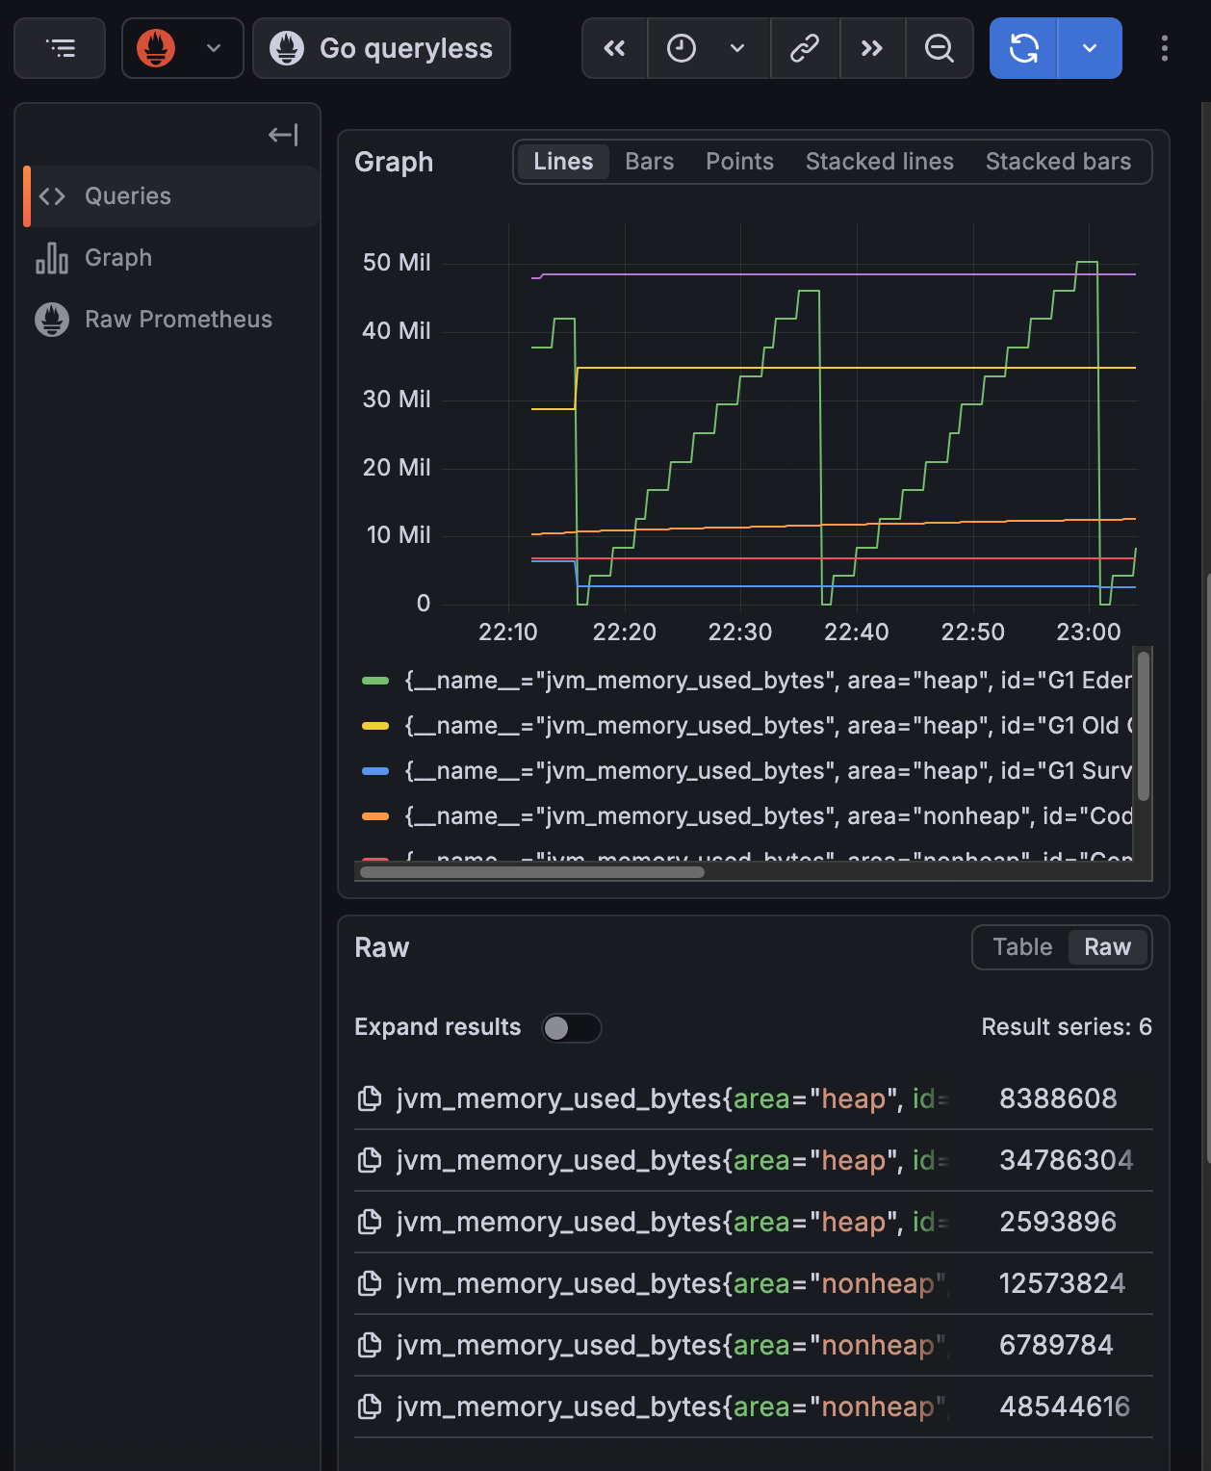Click the horizontal scrollbar below the legend
This screenshot has width=1211, height=1471.
[x=529, y=872]
